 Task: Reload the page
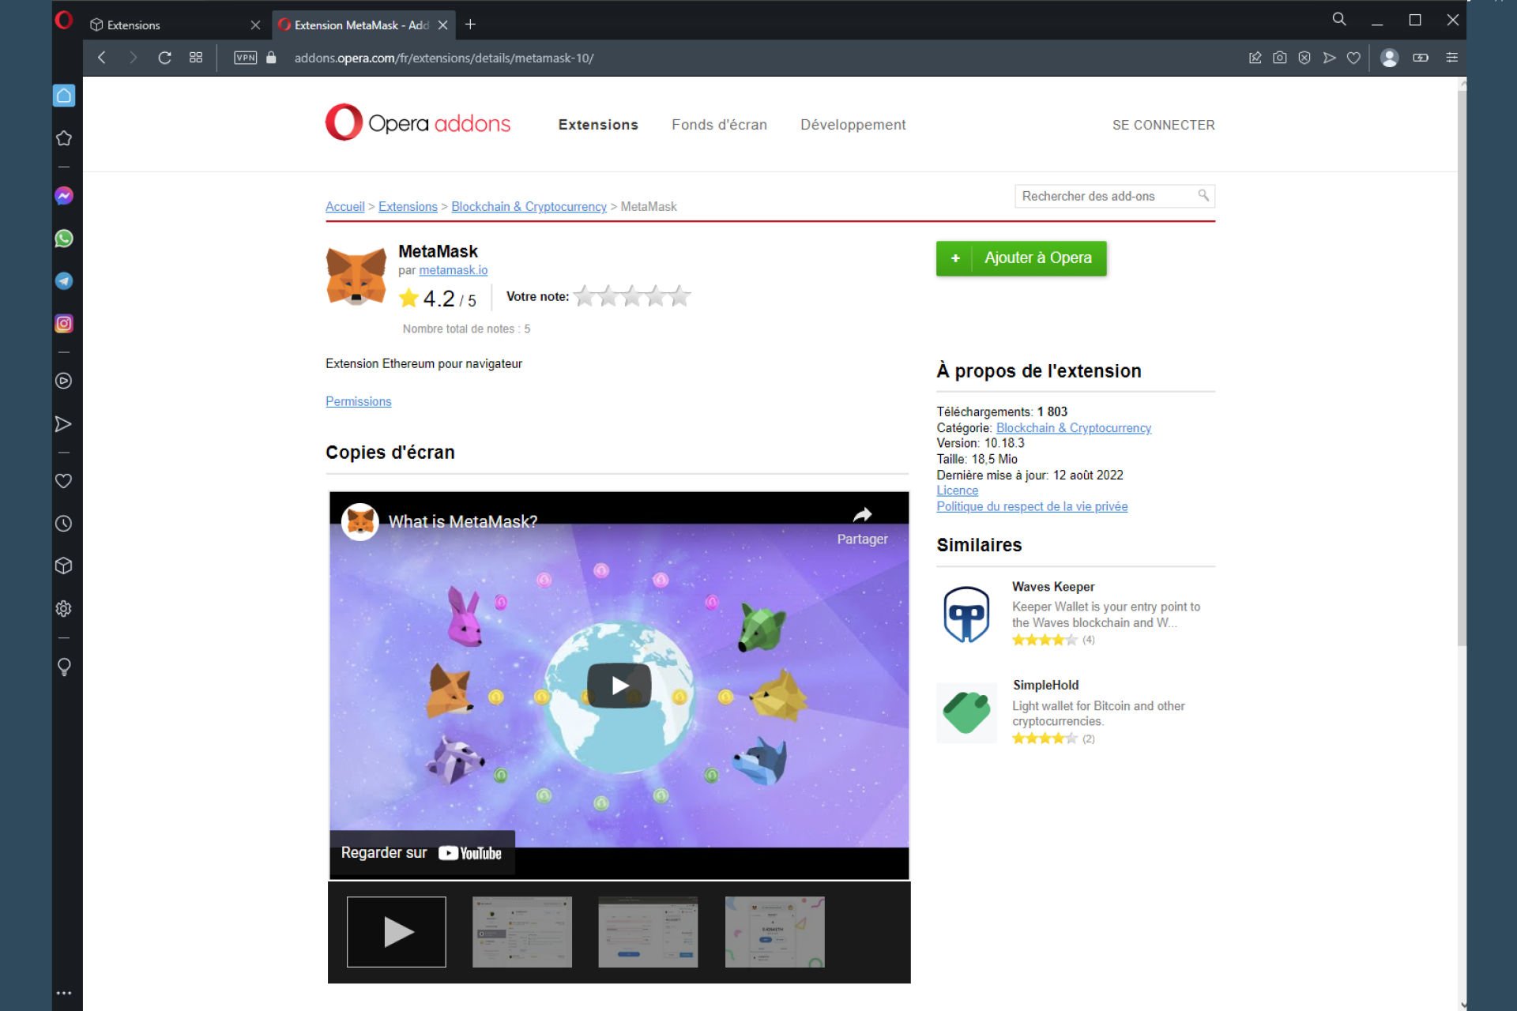(x=164, y=58)
